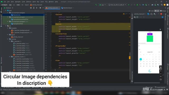
Task: Switch editor to Split view mode
Action: pyautogui.click(x=157, y=11)
